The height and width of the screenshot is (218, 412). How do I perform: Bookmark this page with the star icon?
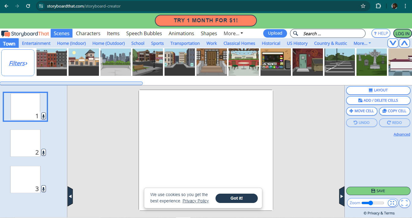click(363, 6)
